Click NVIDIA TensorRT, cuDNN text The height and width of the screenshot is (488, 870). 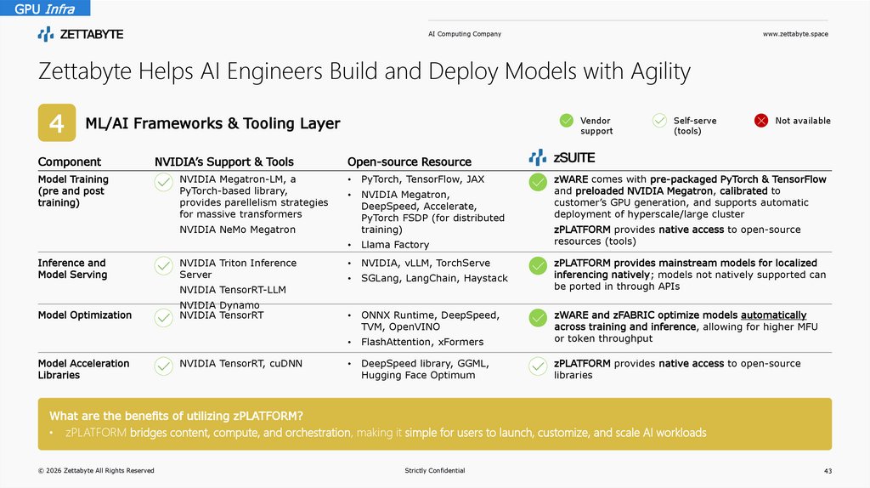pyautogui.click(x=240, y=364)
